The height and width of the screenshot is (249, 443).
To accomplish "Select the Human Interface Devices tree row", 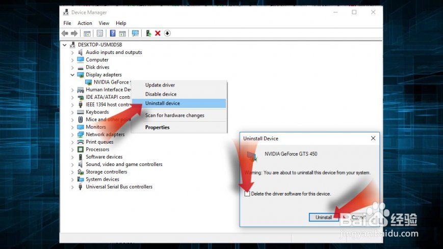I will click(x=108, y=90).
